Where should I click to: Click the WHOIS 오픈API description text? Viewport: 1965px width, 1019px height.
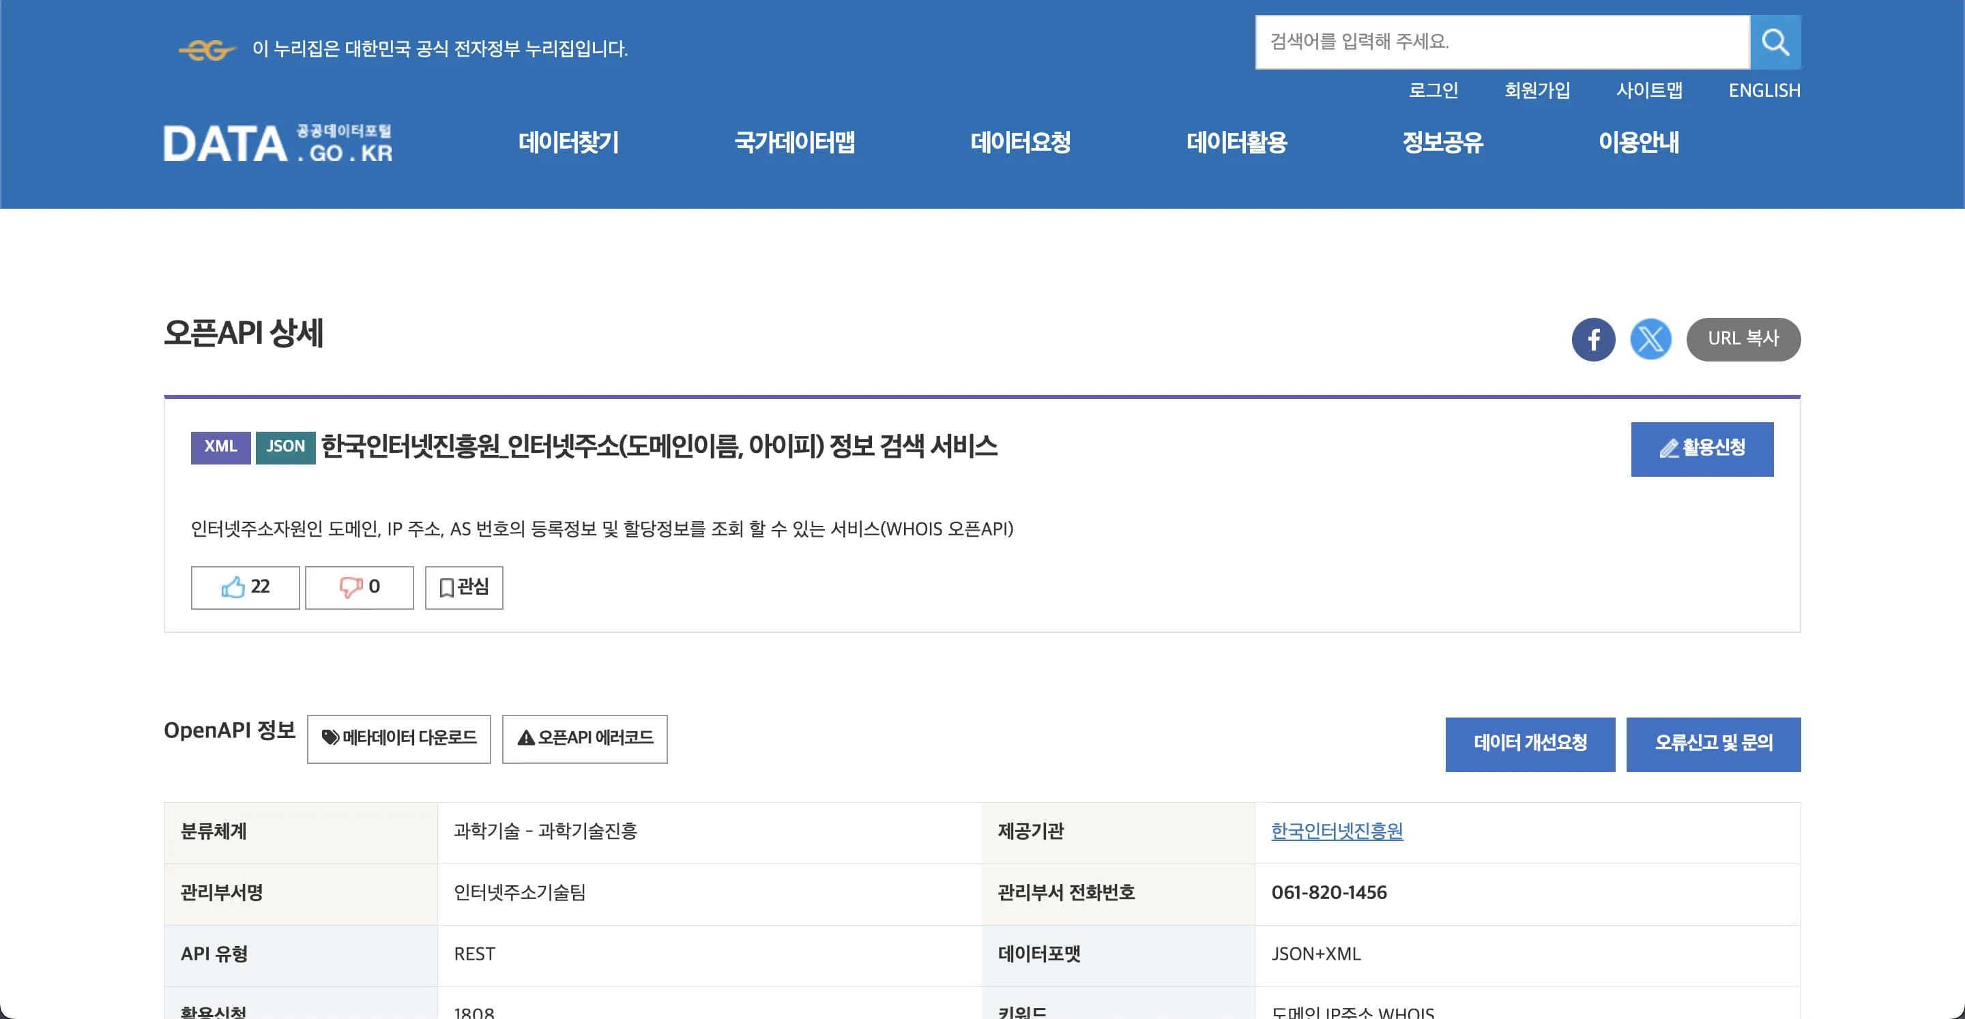[x=602, y=529]
